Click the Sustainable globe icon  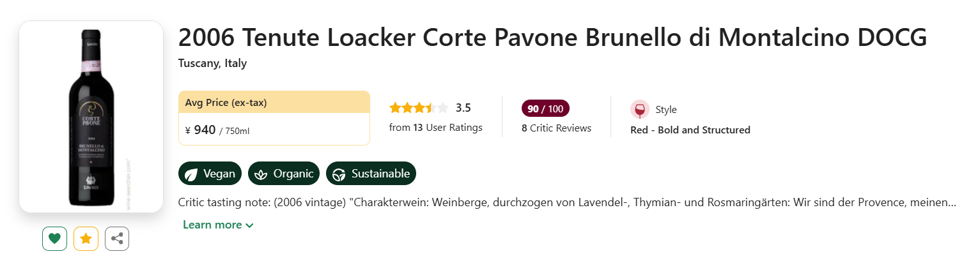point(339,174)
